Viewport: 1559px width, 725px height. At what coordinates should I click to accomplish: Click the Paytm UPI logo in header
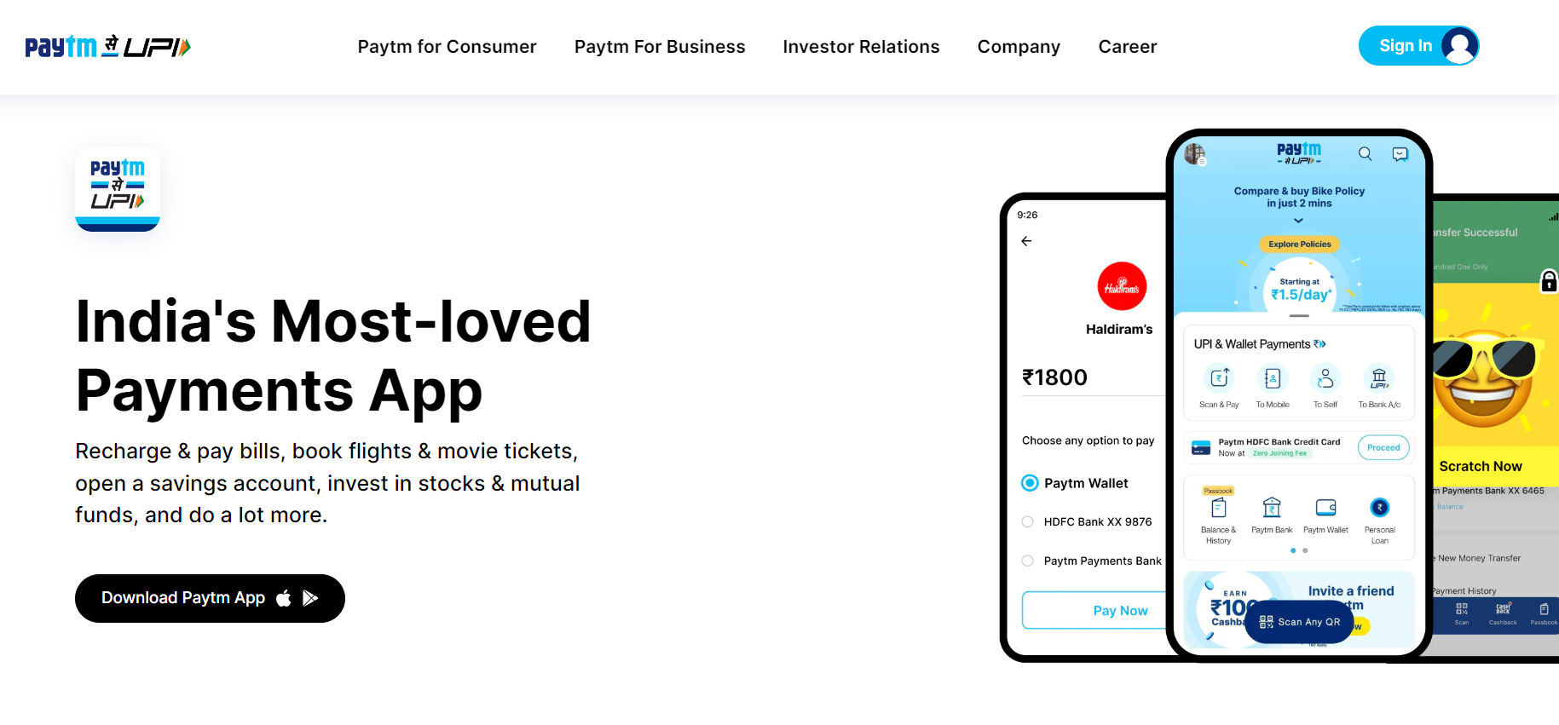pos(107,46)
